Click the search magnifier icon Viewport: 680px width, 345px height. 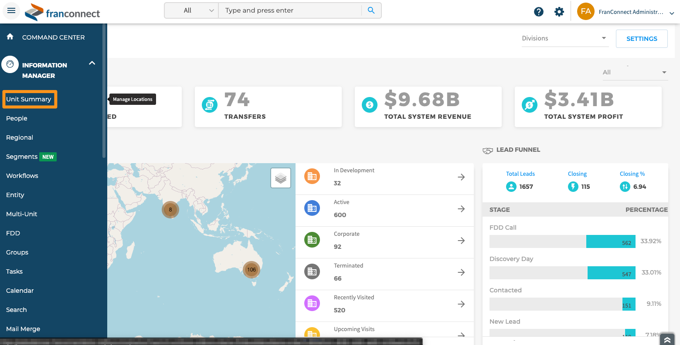click(x=371, y=10)
